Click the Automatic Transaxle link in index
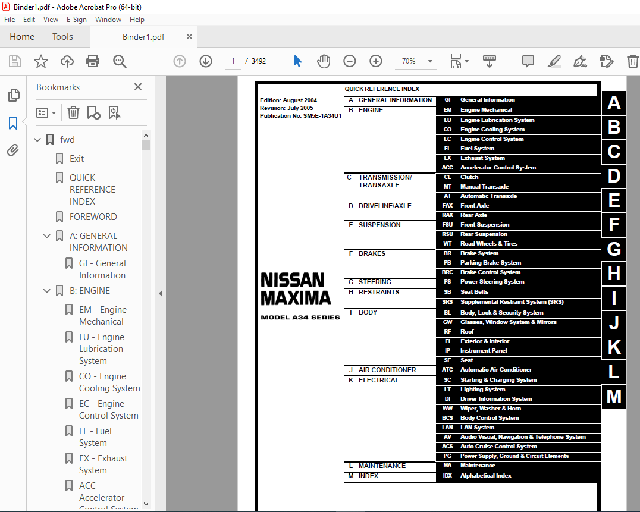The width and height of the screenshot is (640, 512). tap(488, 196)
